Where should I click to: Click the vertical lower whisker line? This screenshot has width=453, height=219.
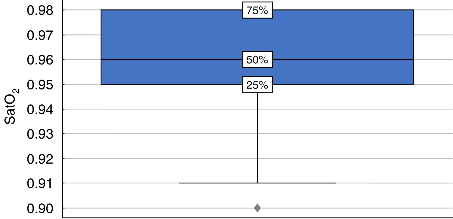point(257,138)
